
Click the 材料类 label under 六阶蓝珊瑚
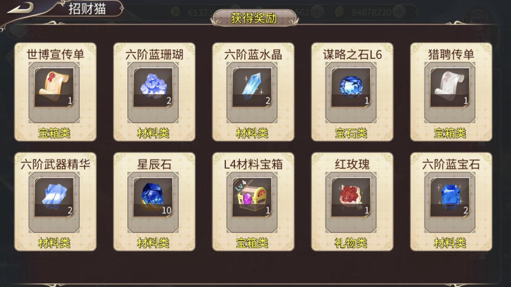point(153,133)
